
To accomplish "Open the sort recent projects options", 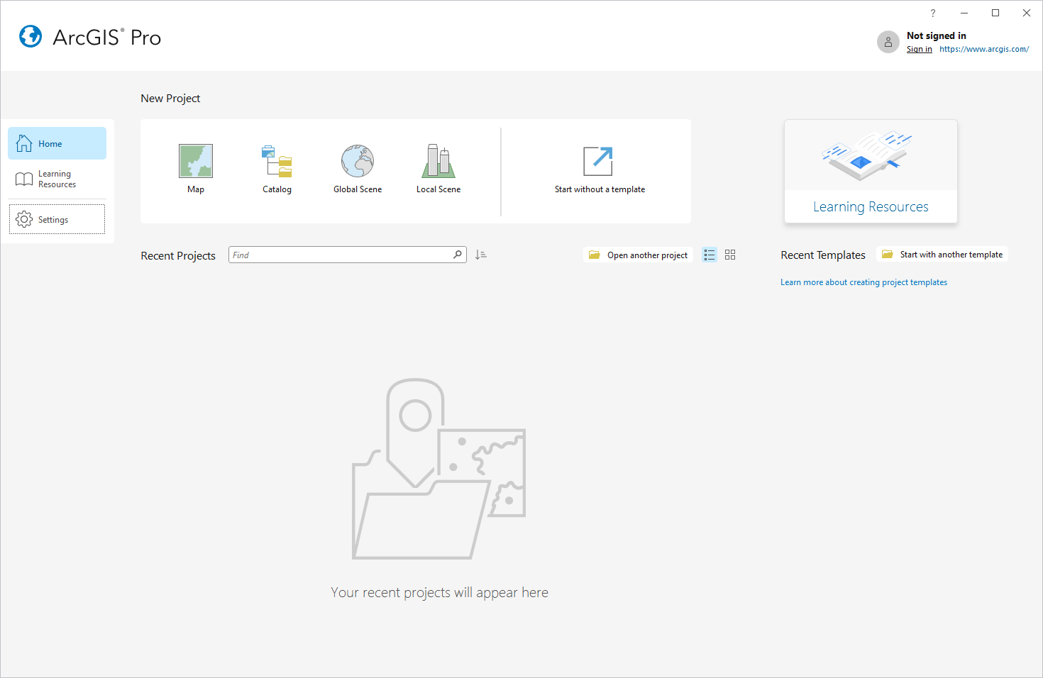I will (481, 255).
